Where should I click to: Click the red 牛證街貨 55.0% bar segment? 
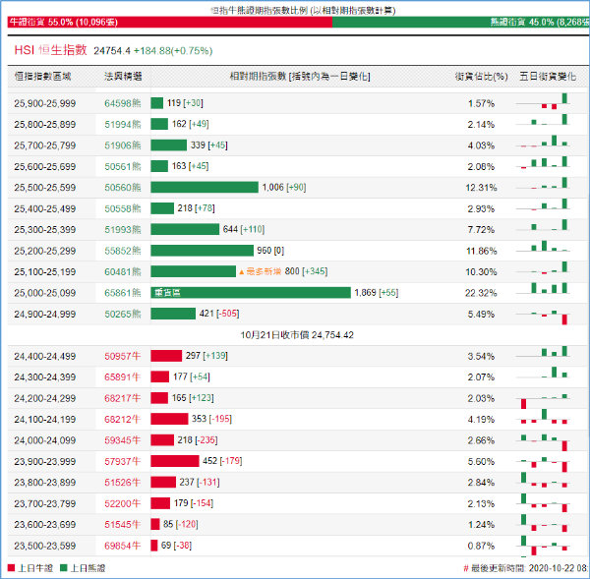(170, 23)
